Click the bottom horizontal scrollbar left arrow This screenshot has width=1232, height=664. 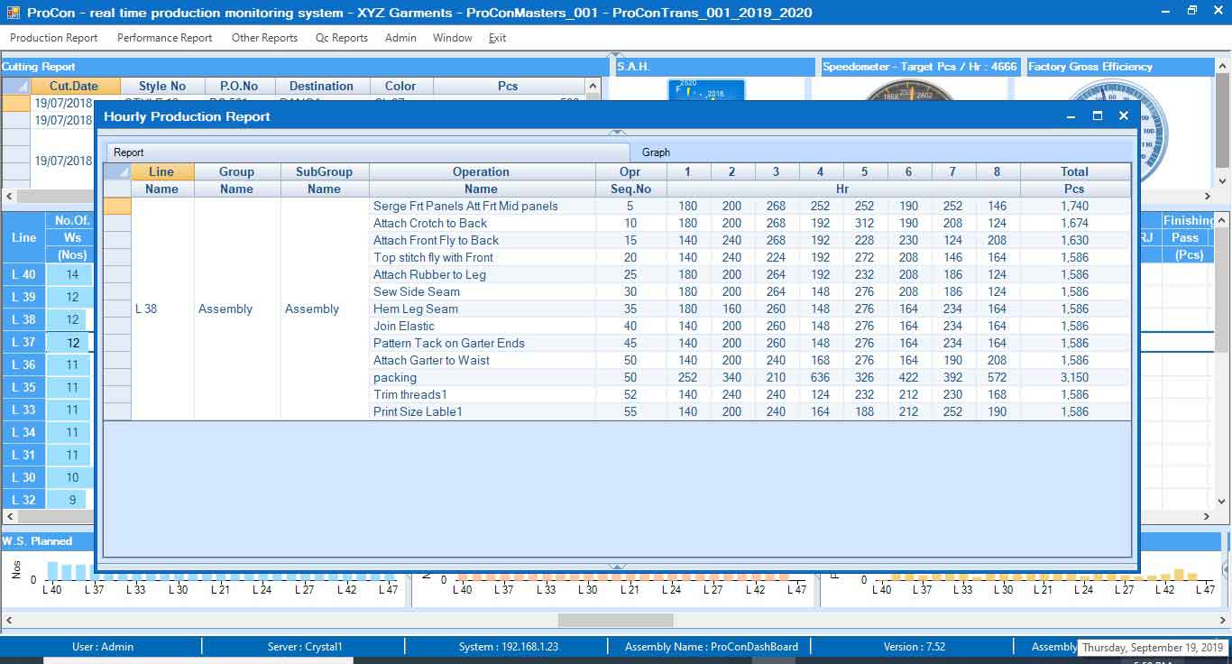8,620
